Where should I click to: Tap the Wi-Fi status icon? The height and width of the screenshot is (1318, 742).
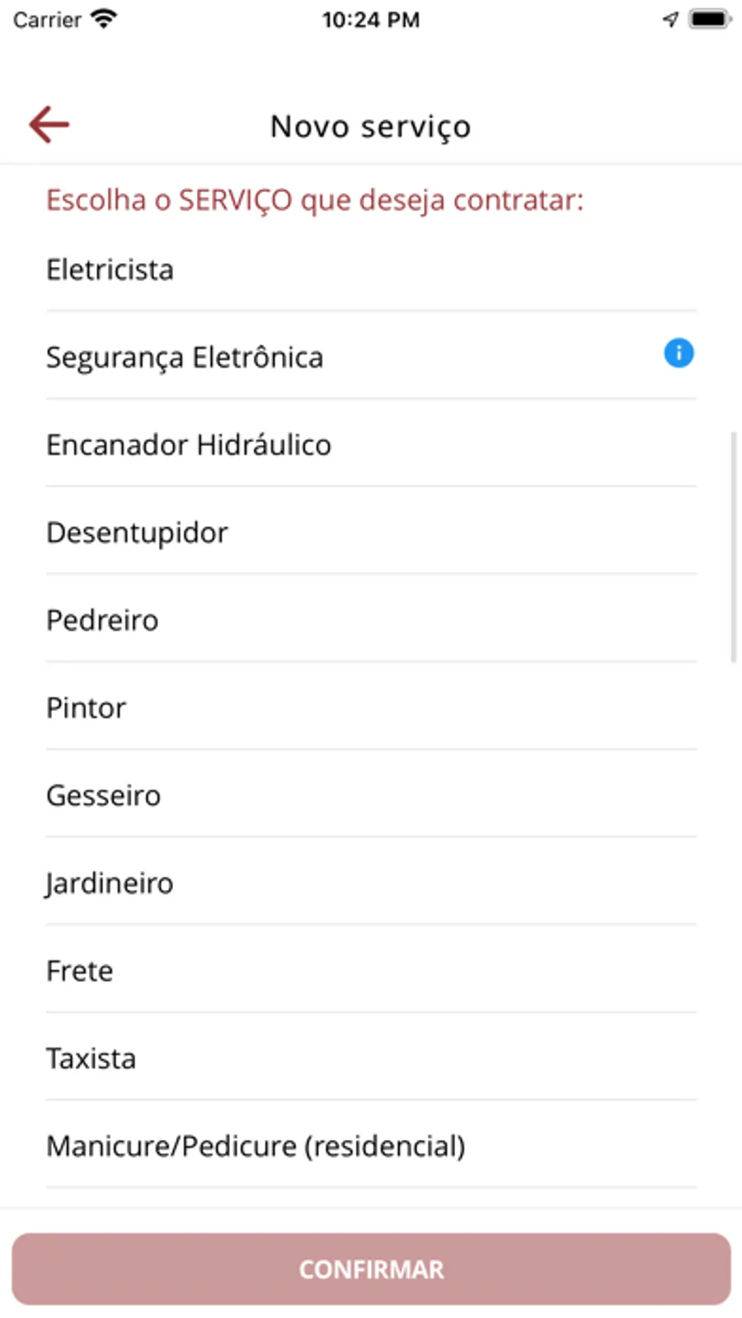coord(104,19)
